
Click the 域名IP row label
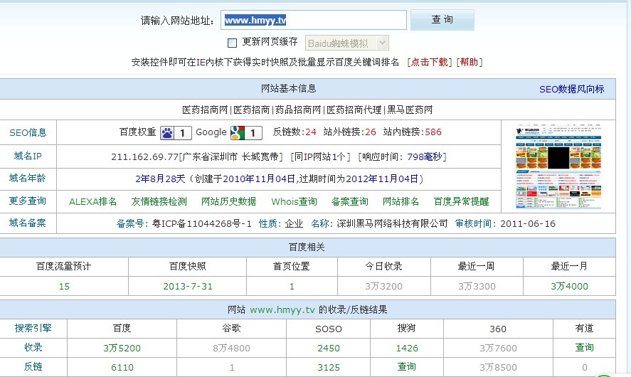click(x=28, y=156)
